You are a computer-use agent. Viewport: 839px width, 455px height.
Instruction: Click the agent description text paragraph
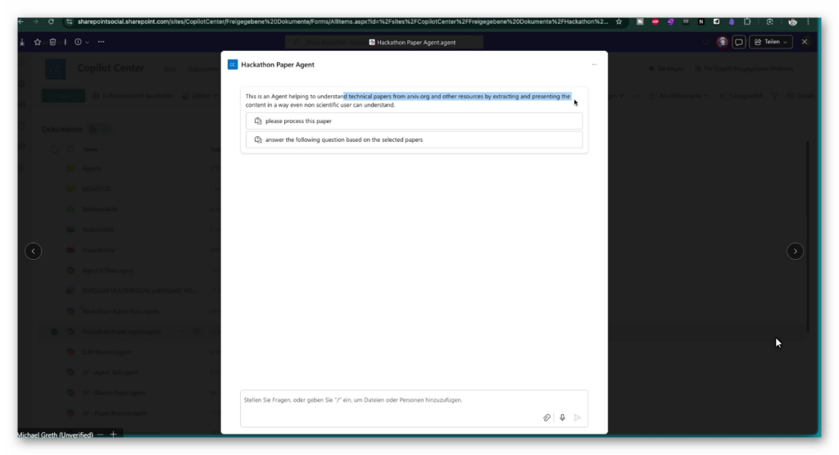[x=408, y=101]
